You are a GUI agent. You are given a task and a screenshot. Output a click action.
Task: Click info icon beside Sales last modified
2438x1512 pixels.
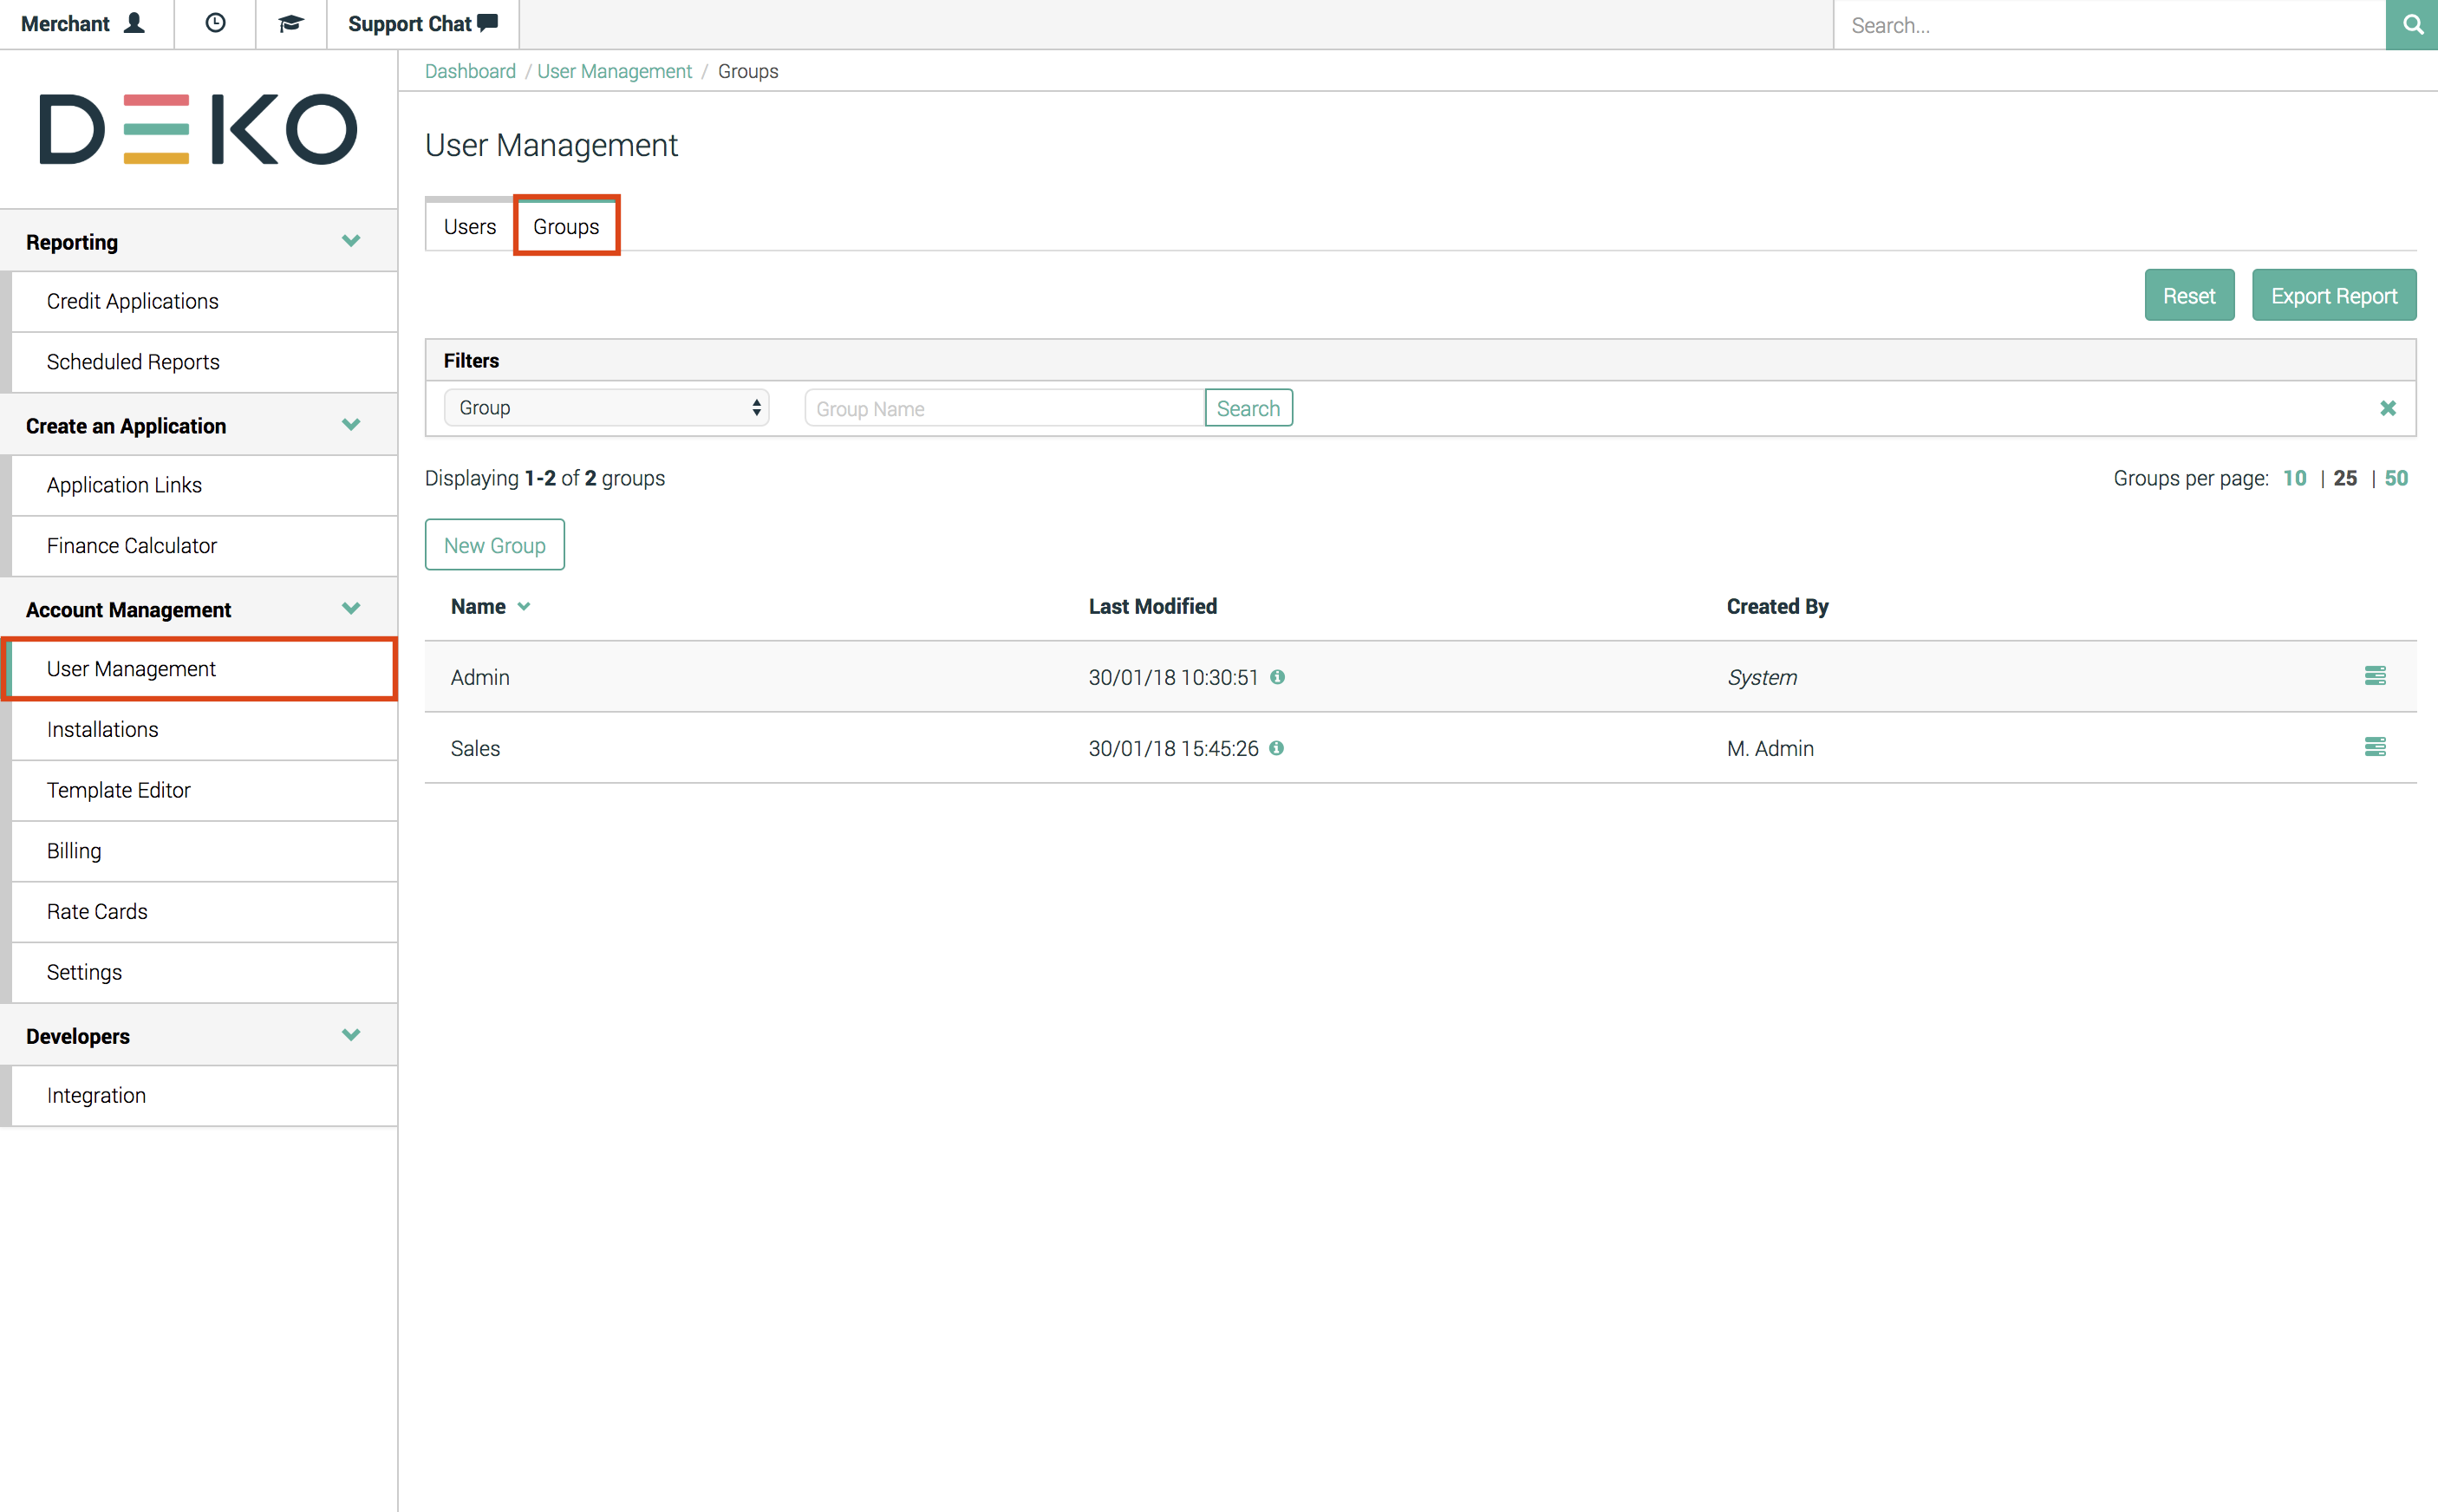coord(1276,748)
